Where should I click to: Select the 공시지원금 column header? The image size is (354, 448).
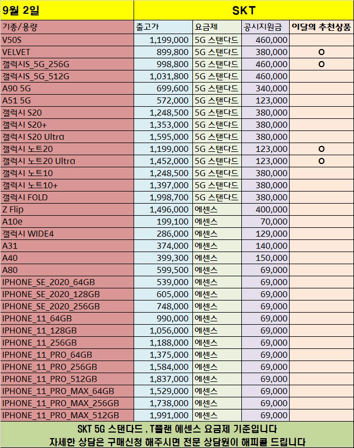coord(265,27)
